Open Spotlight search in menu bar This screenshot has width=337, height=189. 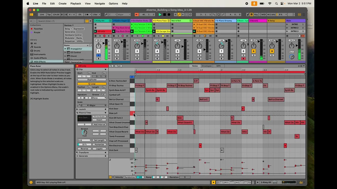(276, 3)
